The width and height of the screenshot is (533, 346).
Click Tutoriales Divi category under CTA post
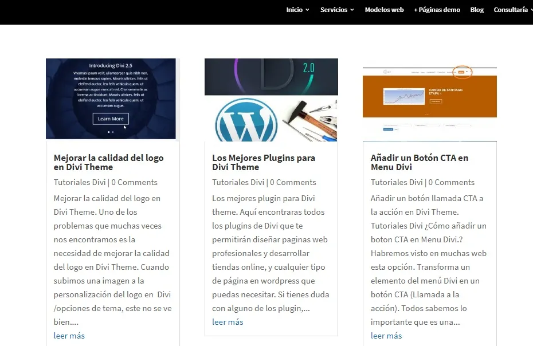[x=397, y=182]
